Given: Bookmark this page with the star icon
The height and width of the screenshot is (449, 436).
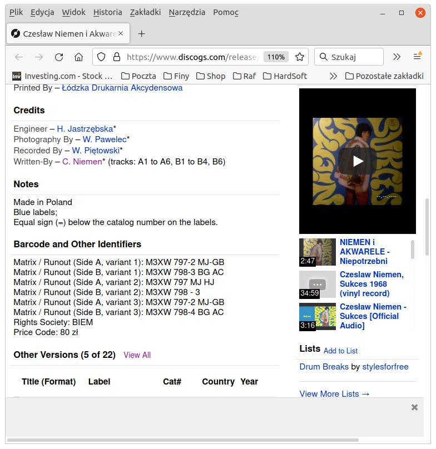Looking at the screenshot, I should click(300, 57).
